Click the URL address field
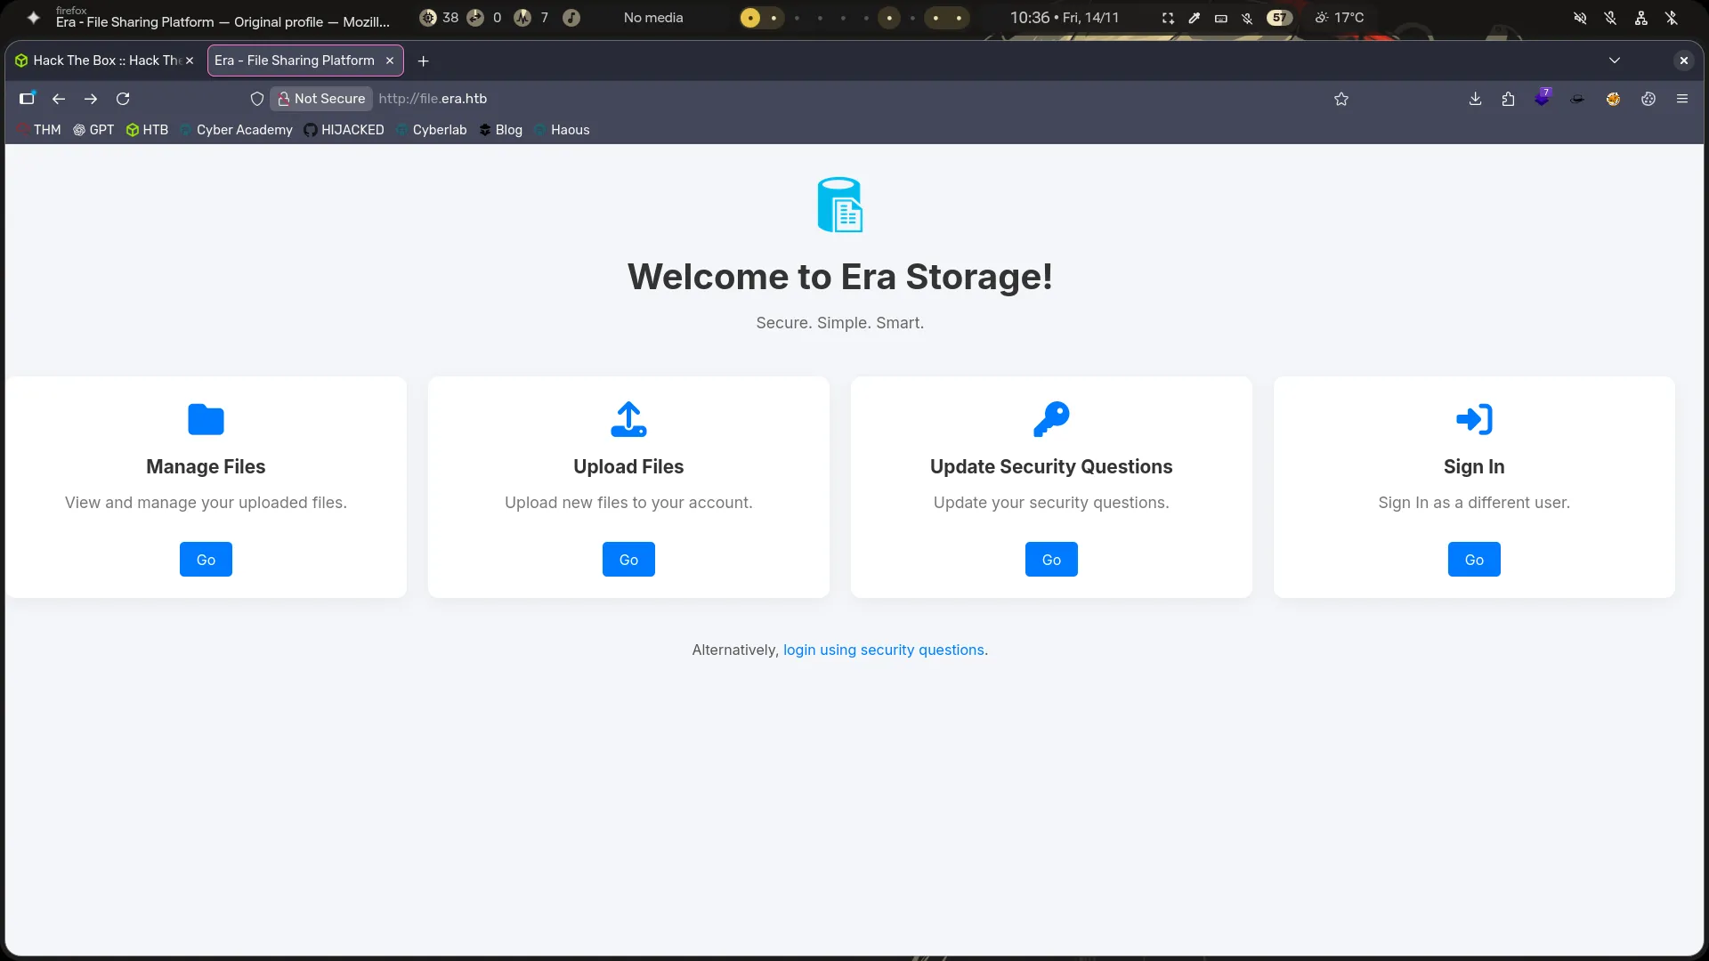The width and height of the screenshot is (1709, 961). (x=801, y=99)
